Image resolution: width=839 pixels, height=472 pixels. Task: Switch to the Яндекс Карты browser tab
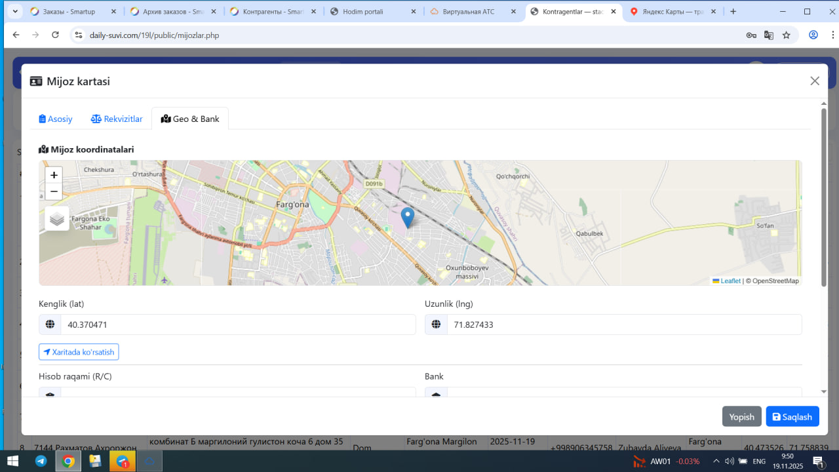[x=674, y=11]
